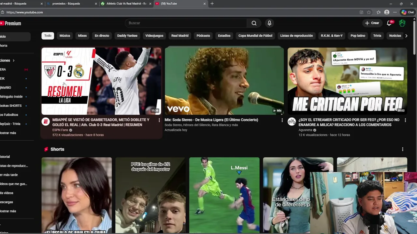Click the address bar lock icon
This screenshot has width=417, height=234.
click(2, 12)
